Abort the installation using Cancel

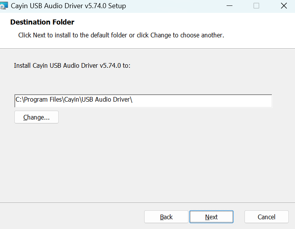pos(266,217)
